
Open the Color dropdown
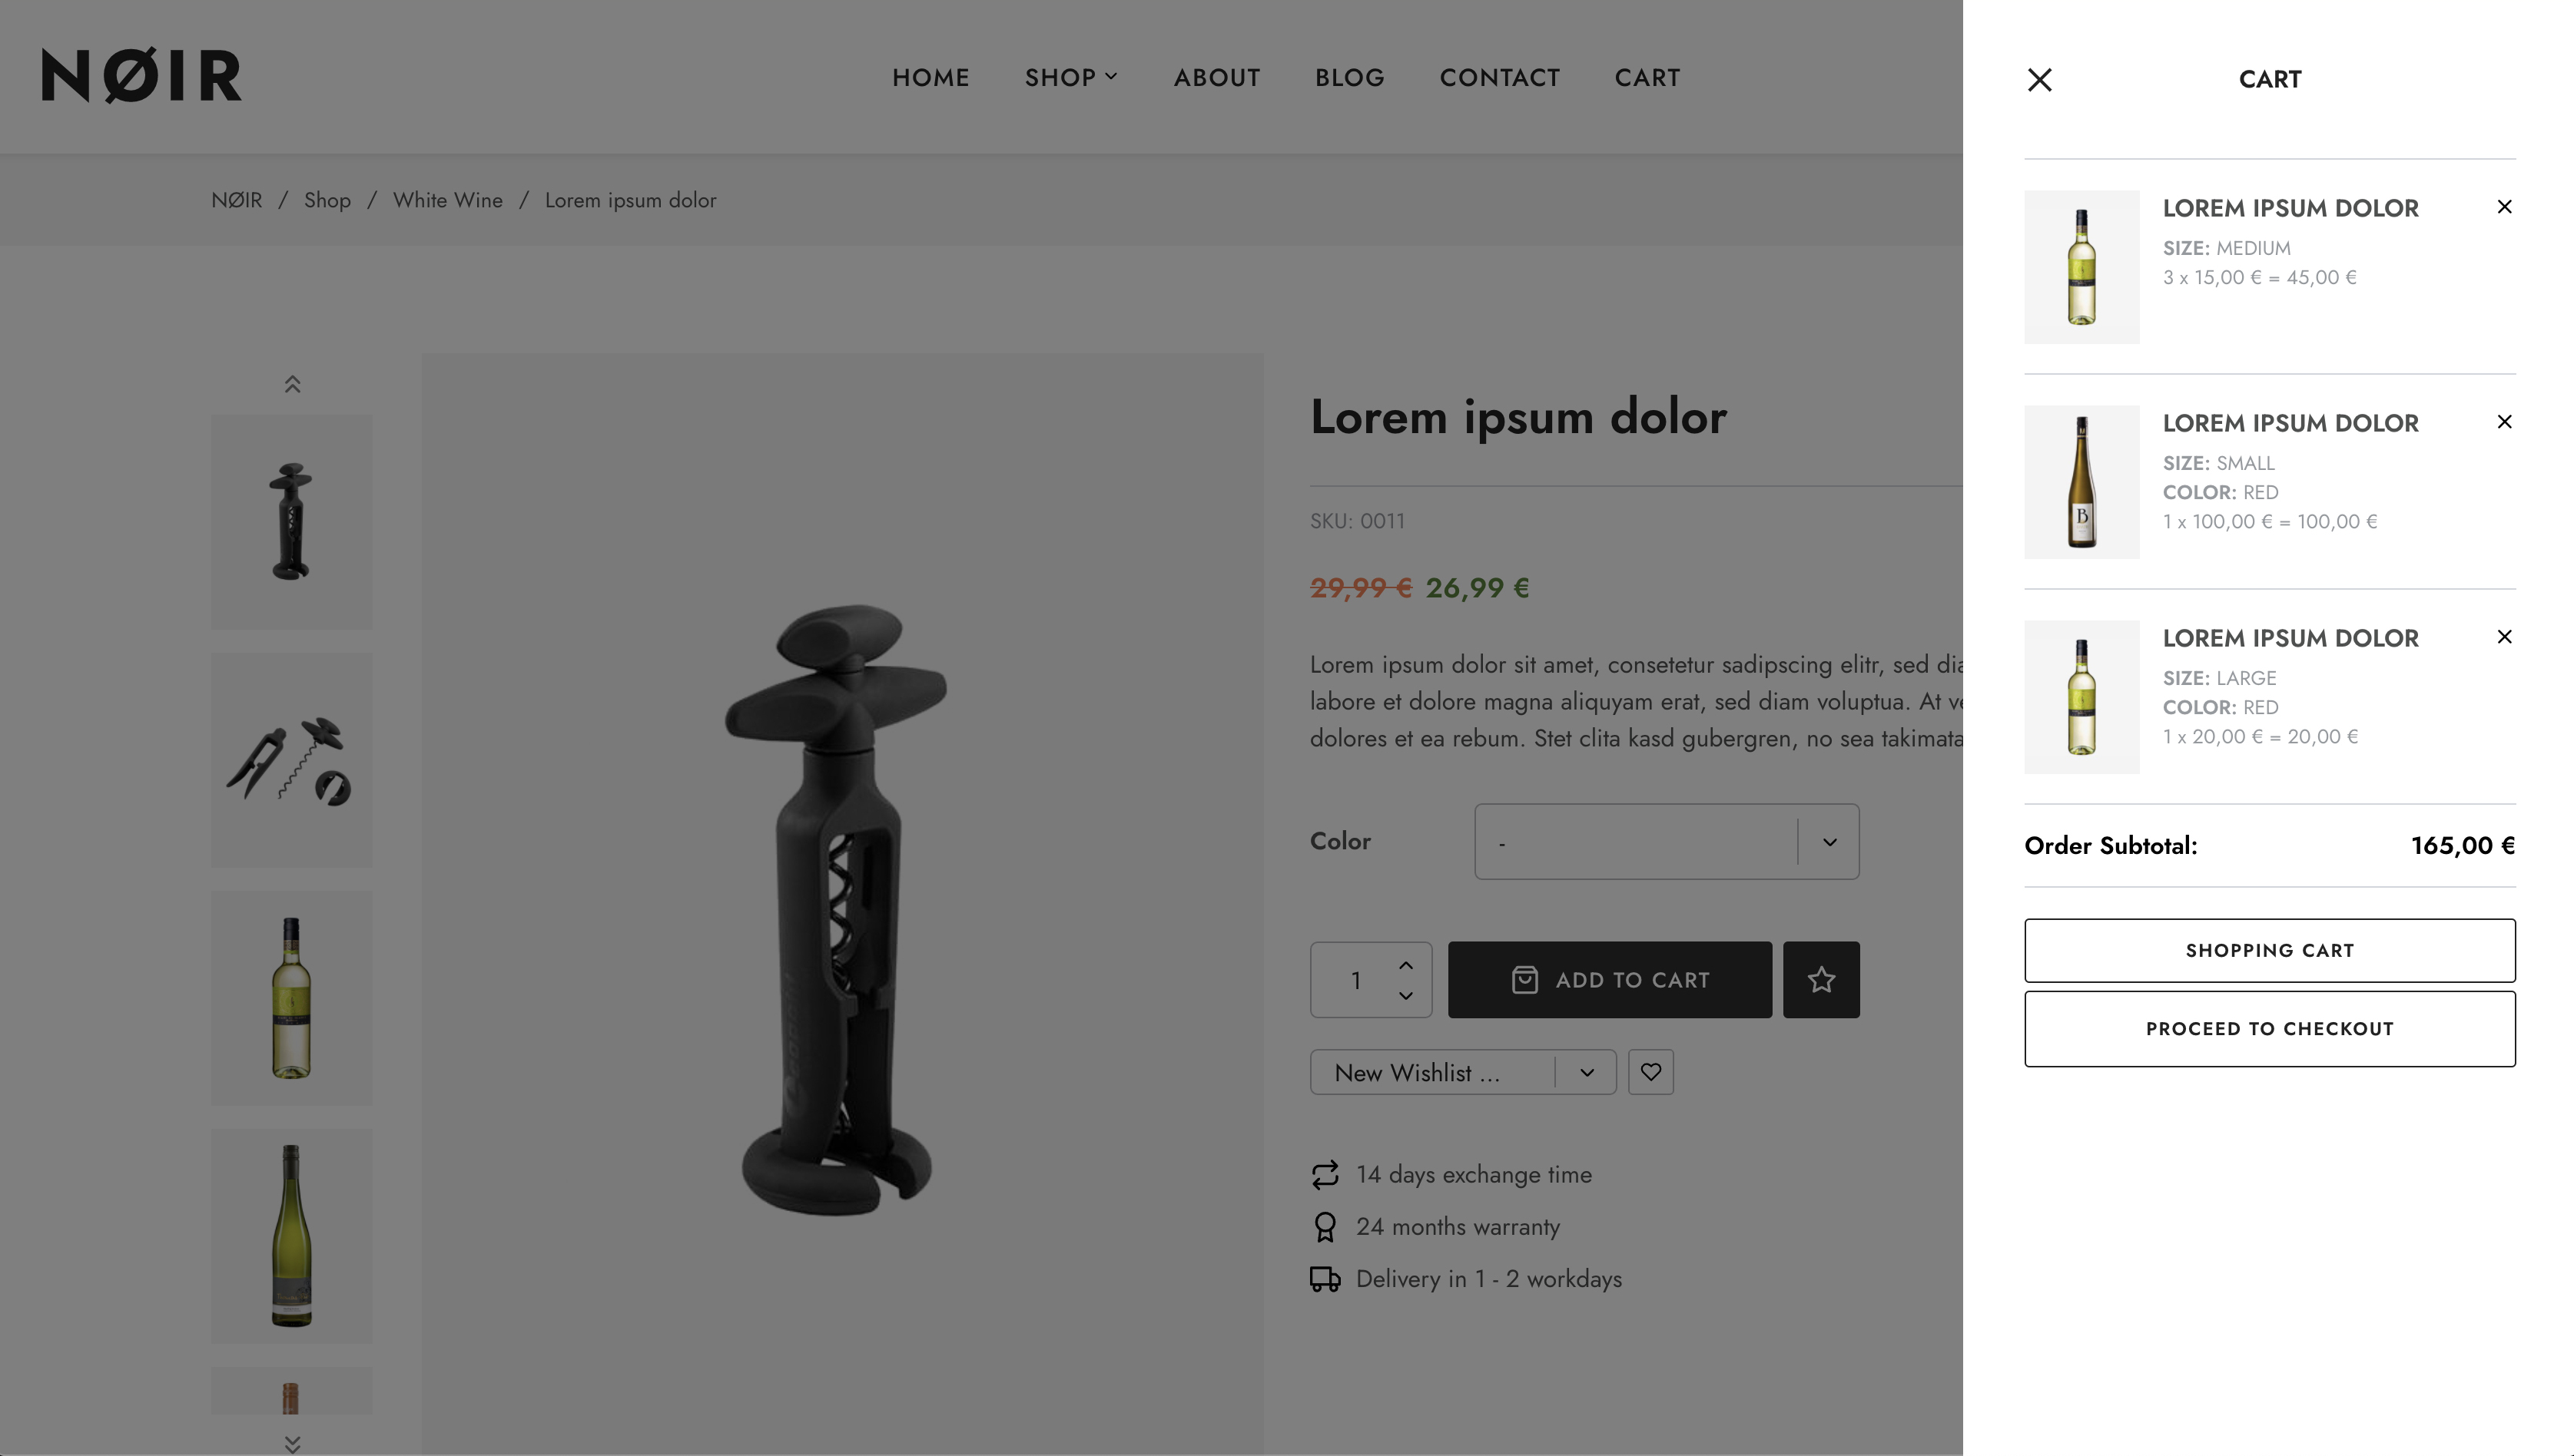[1667, 842]
